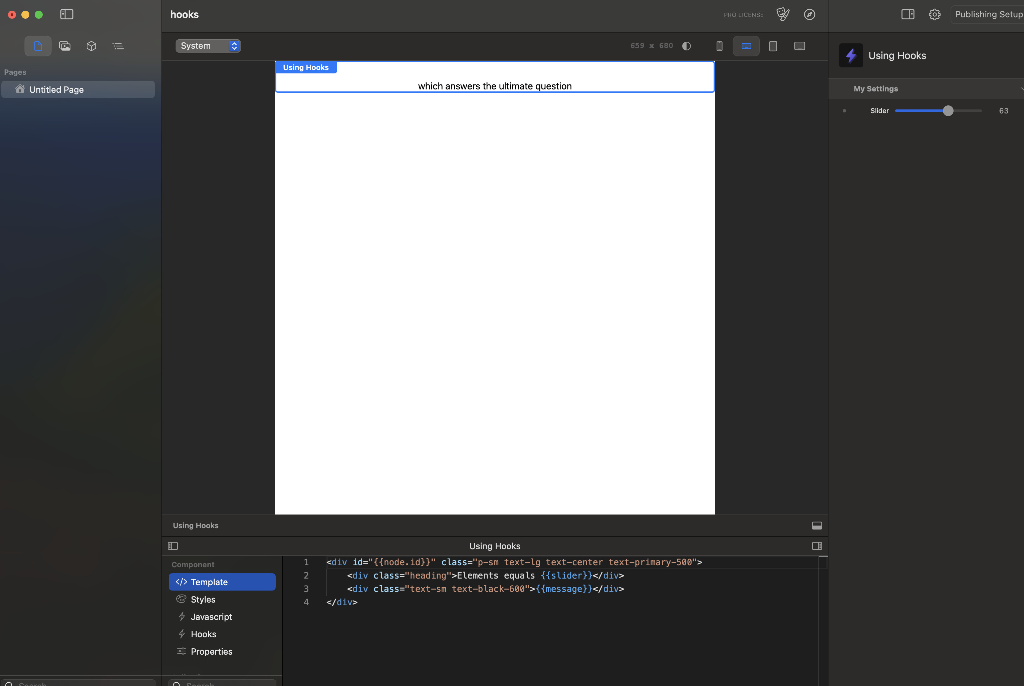Open the Pages tab icon
Screen dimensions: 1024x686
coord(38,46)
